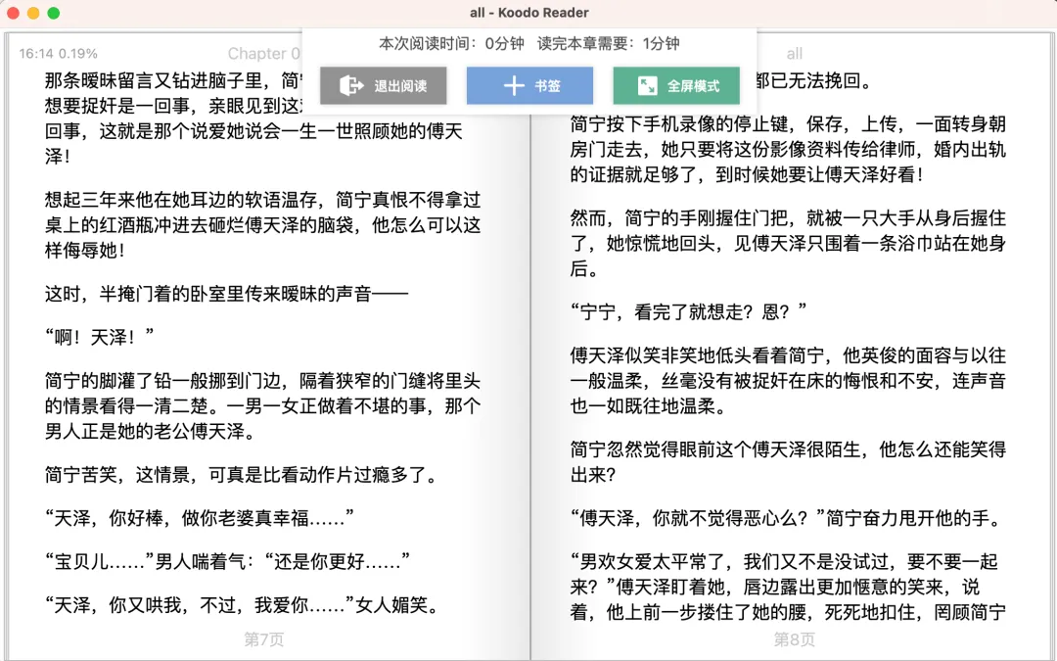
Task: Click the line “宝贝儿……”男人喘着气
Action: 227,561
